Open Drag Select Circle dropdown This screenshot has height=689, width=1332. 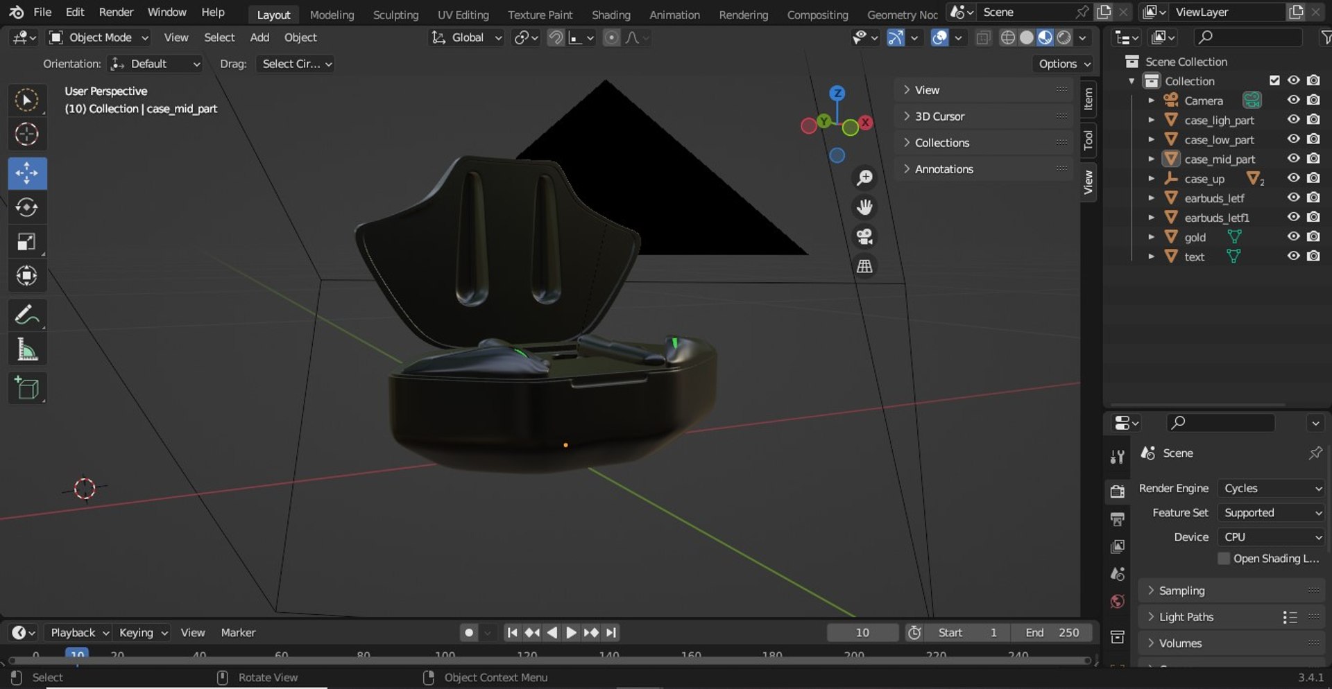coord(296,64)
